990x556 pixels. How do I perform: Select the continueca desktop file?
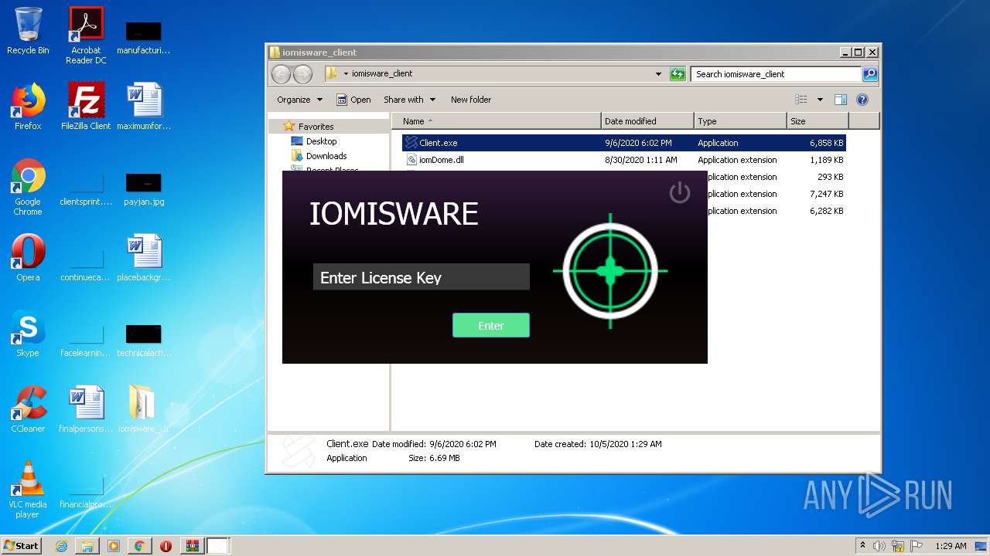click(x=86, y=266)
